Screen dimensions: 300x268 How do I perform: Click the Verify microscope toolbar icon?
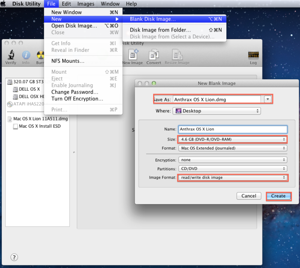pyautogui.click(x=11, y=55)
